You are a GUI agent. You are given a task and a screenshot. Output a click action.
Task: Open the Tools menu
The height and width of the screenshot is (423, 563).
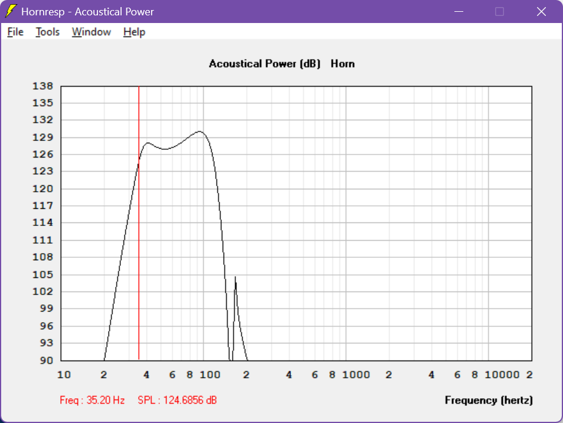(47, 32)
